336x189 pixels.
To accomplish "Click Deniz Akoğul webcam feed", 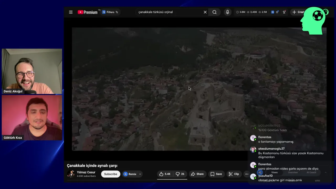I will [32, 71].
